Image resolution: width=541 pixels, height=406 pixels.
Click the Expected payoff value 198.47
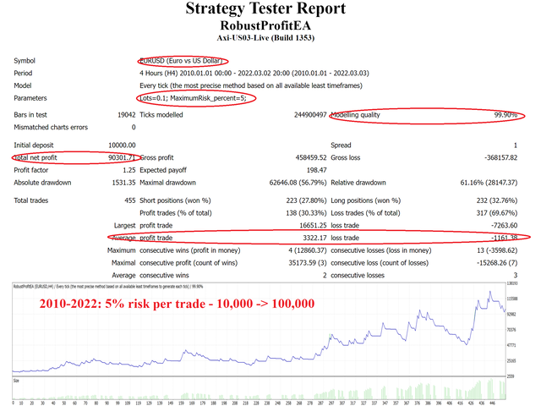coord(316,170)
